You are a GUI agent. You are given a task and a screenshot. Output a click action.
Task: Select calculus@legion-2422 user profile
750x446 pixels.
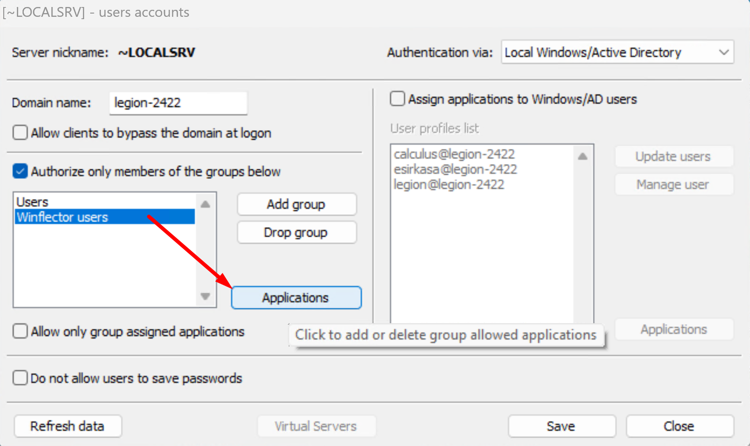point(454,154)
